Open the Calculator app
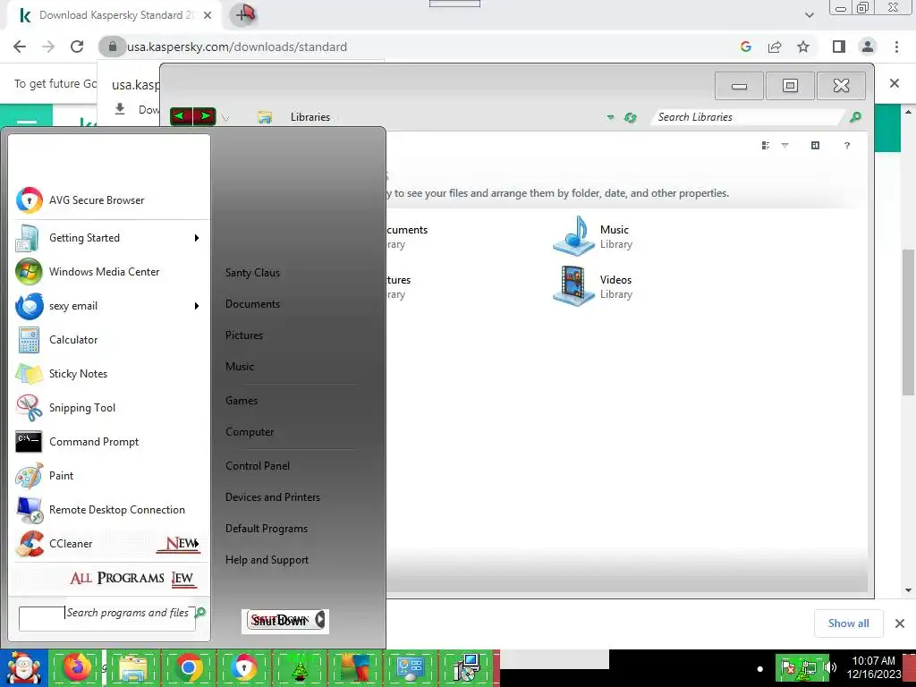The height and width of the screenshot is (687, 916). (108, 340)
